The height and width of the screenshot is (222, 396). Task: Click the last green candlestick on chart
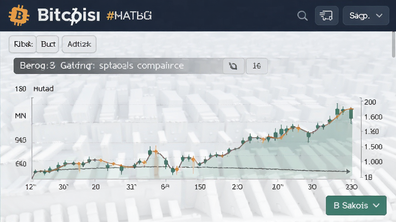[351, 114]
